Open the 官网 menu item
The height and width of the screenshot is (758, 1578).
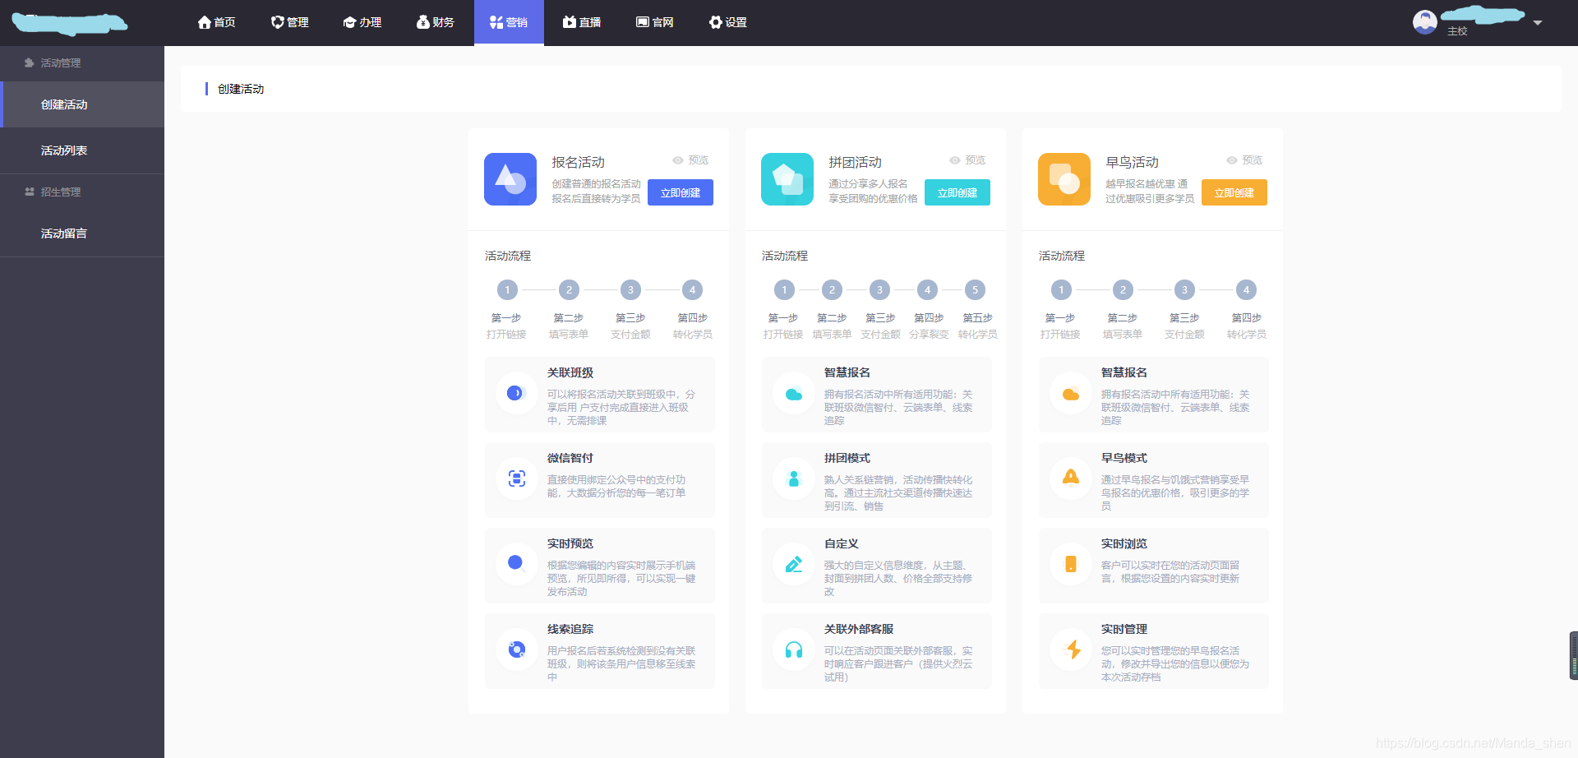click(653, 22)
